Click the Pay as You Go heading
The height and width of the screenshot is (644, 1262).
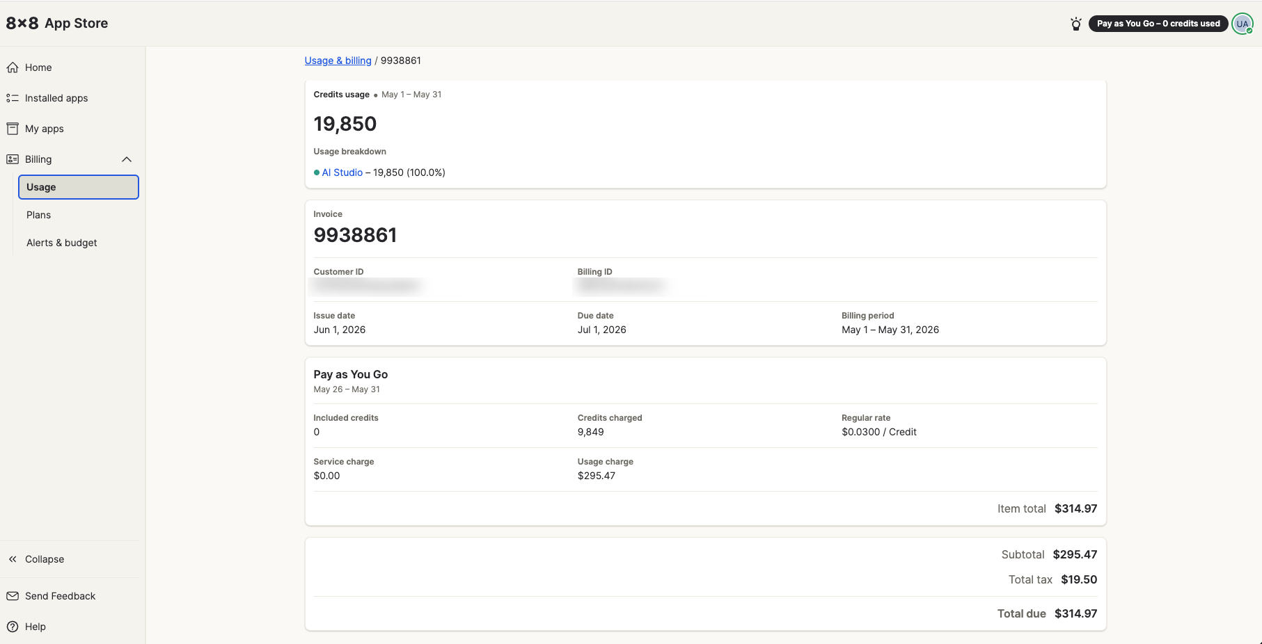click(351, 374)
